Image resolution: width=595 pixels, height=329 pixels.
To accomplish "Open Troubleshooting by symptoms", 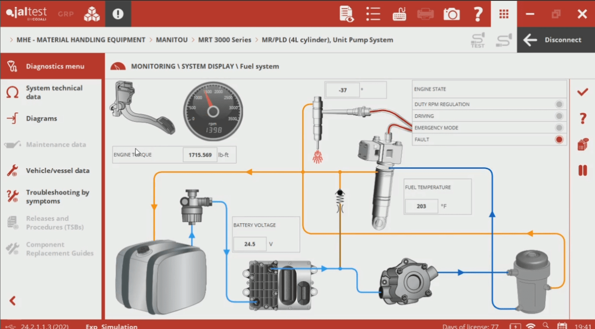I will pyautogui.click(x=57, y=197).
